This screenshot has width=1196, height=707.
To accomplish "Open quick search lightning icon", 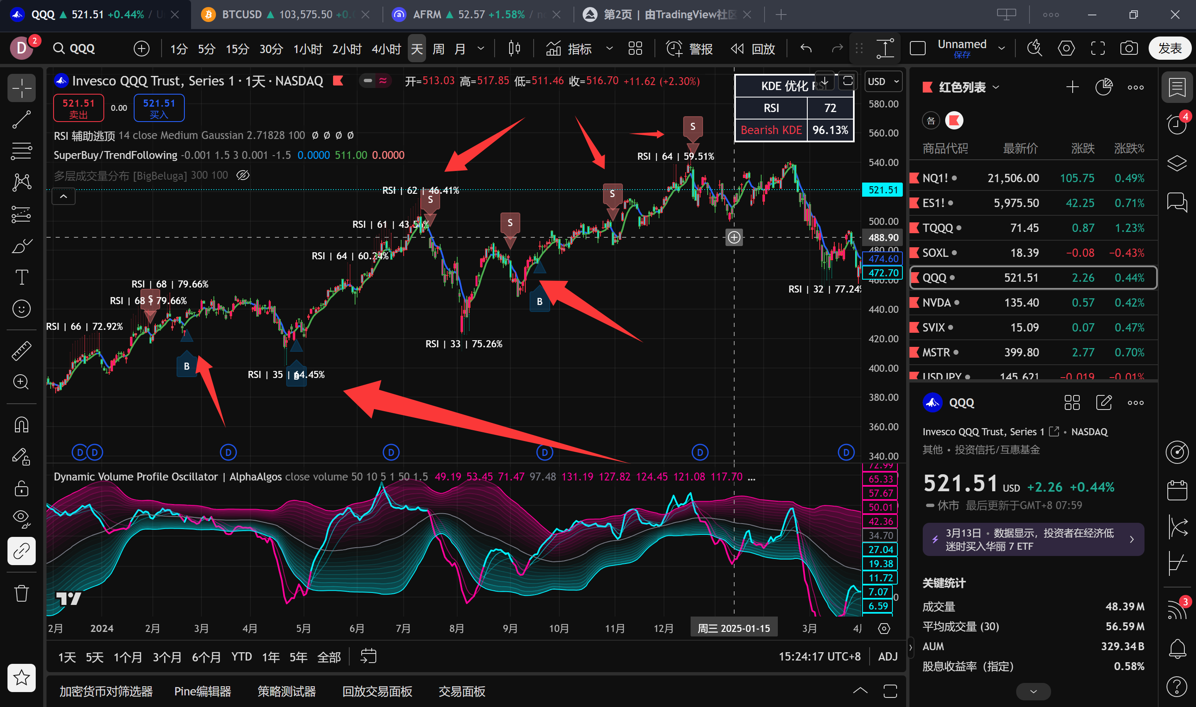I will [x=1034, y=49].
